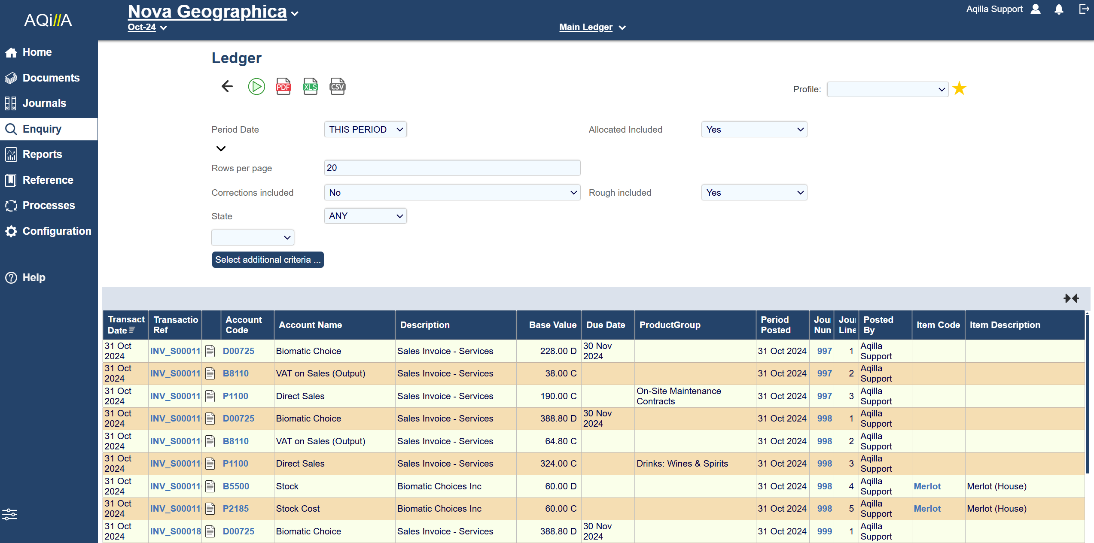Open the Period Date dropdown
The image size is (1094, 543).
tap(365, 130)
